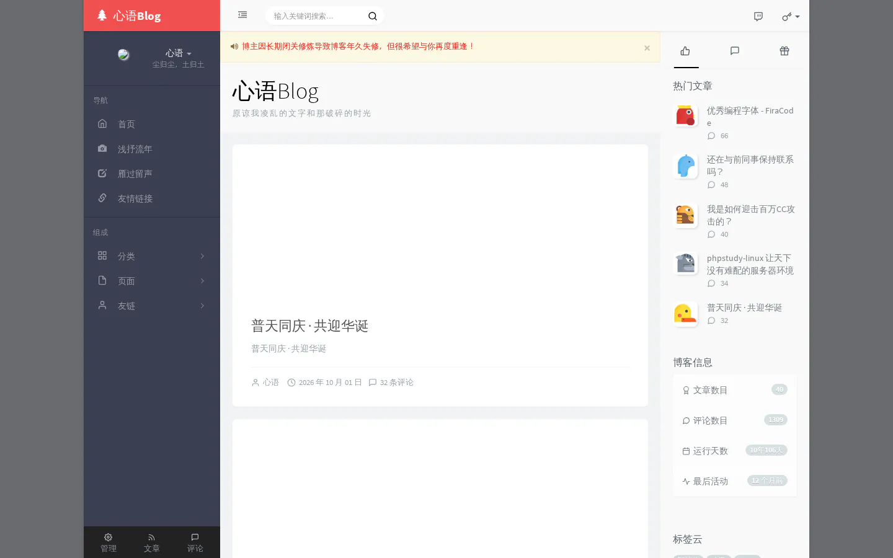Open the 首页 home navigation item
Viewport: 893px width, 558px height.
point(152,124)
